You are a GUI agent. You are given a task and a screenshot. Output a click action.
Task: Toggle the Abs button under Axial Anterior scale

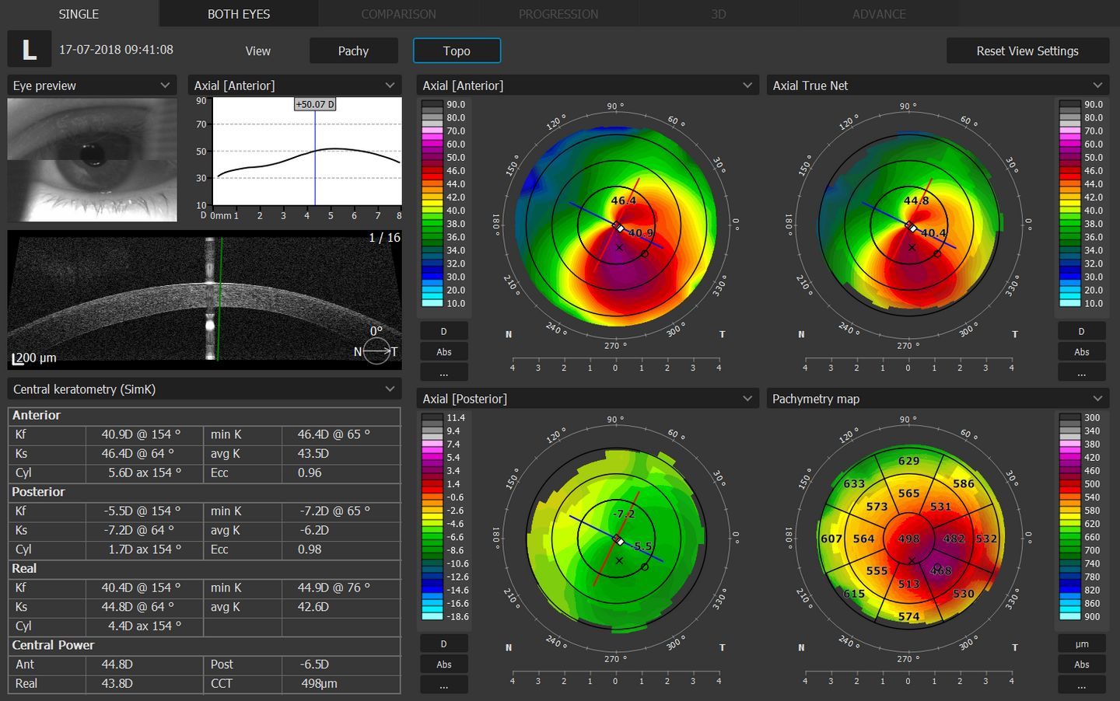443,352
